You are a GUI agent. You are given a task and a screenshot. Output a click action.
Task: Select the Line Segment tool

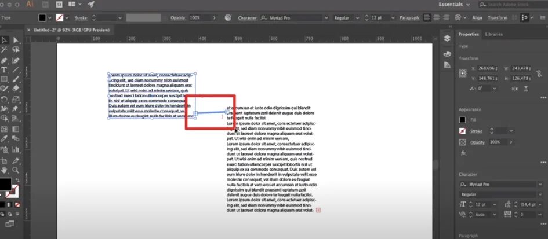16,70
